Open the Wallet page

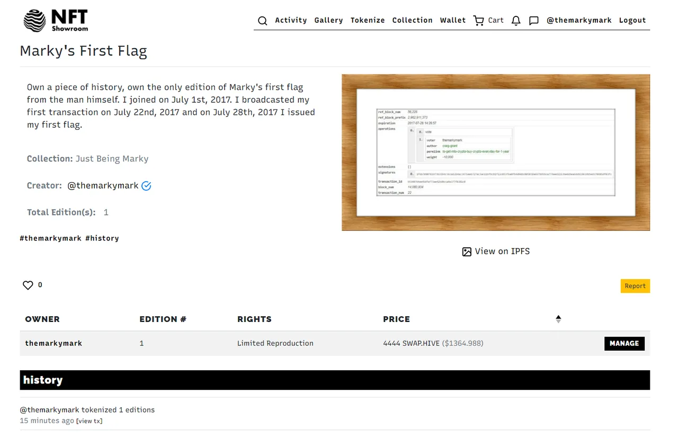[x=453, y=20]
